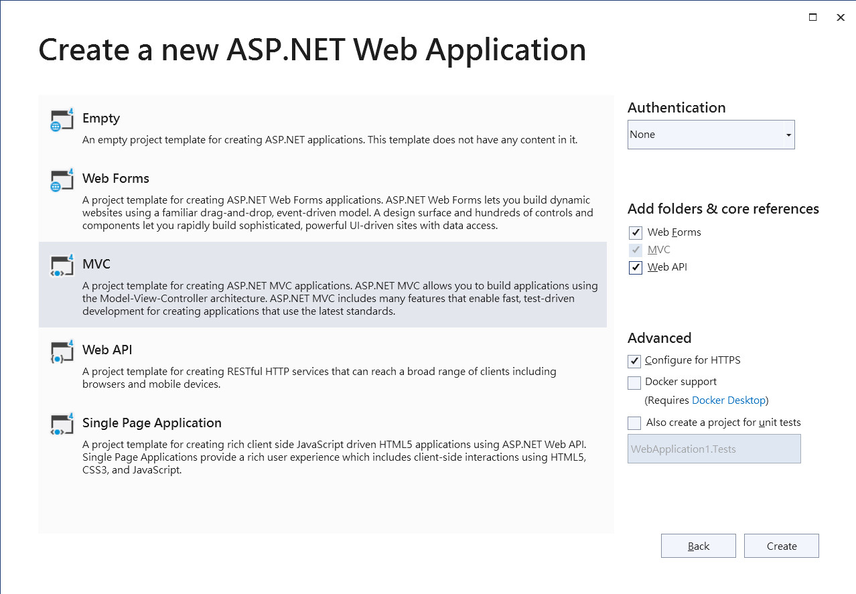The width and height of the screenshot is (856, 594).
Task: Click the Web Forms description text
Action: [x=338, y=213]
